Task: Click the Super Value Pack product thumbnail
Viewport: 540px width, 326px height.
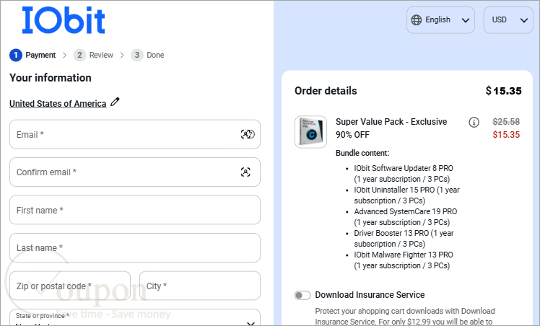Action: [310, 132]
